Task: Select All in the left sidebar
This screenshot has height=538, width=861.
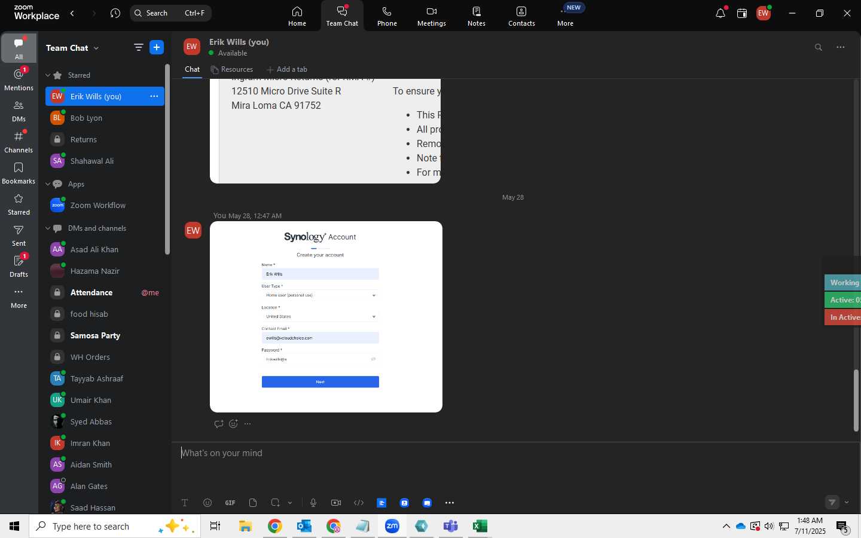Action: [19, 48]
